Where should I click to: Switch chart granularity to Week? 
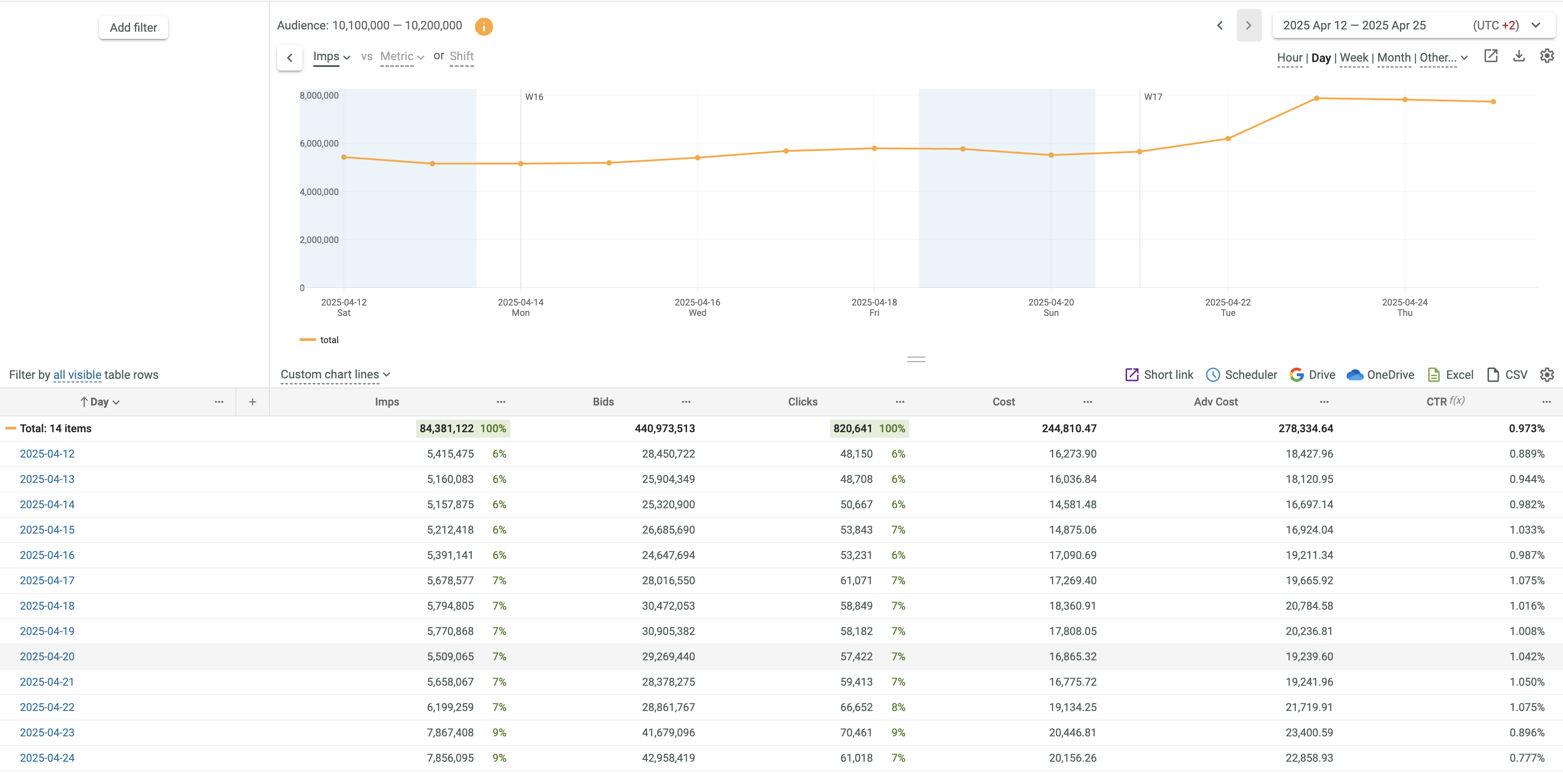click(x=1354, y=58)
